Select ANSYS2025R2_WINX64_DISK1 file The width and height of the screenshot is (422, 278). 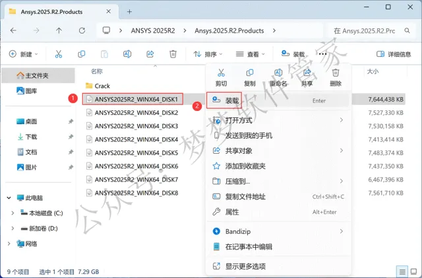(132, 99)
